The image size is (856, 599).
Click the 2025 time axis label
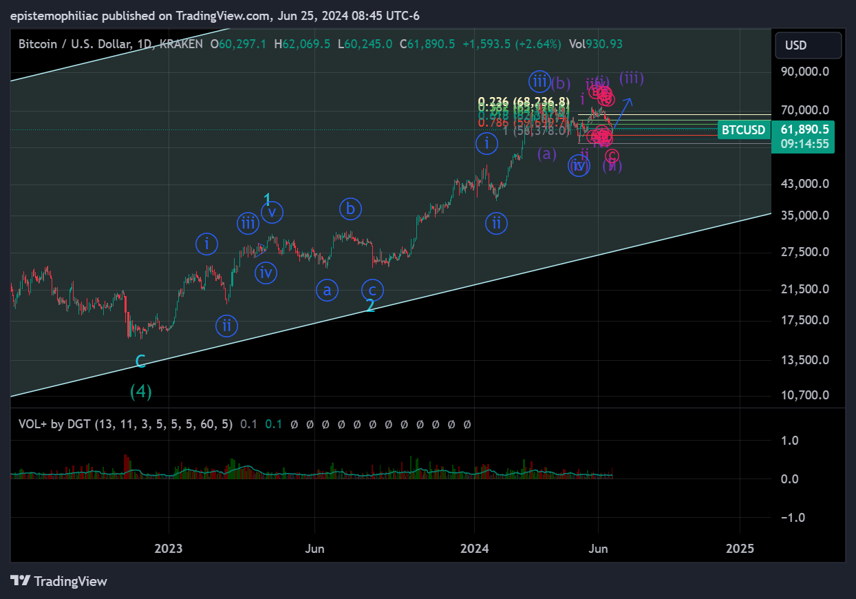tap(740, 549)
